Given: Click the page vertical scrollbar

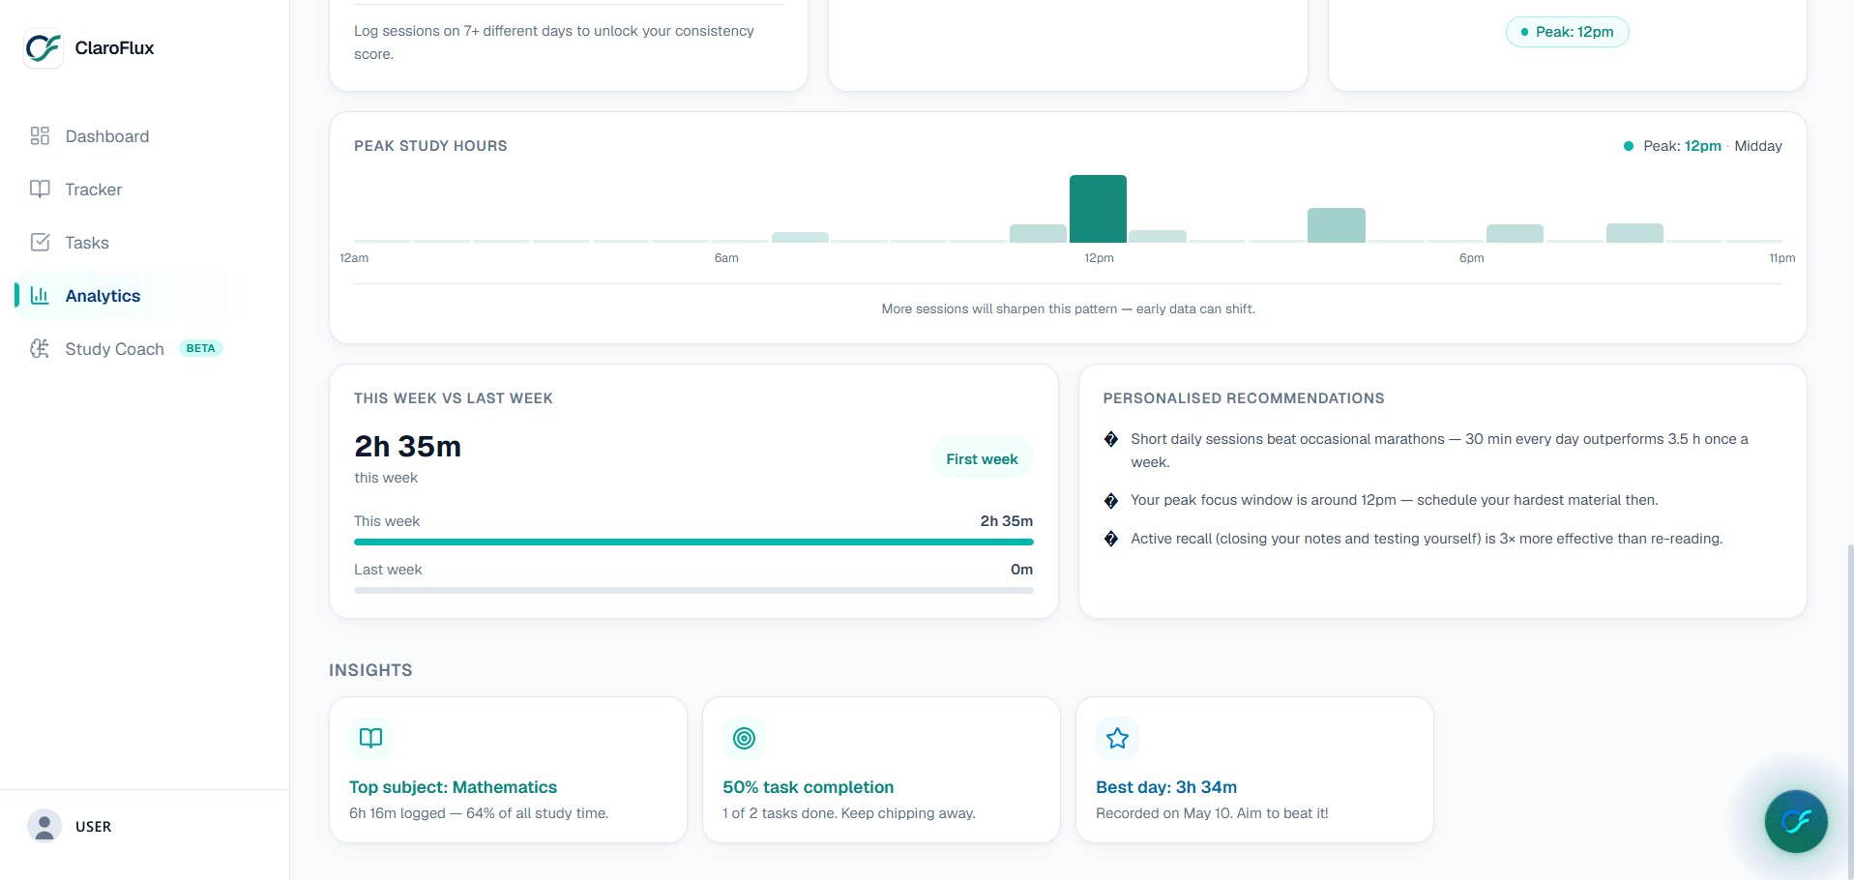Looking at the screenshot, I should tap(1849, 711).
